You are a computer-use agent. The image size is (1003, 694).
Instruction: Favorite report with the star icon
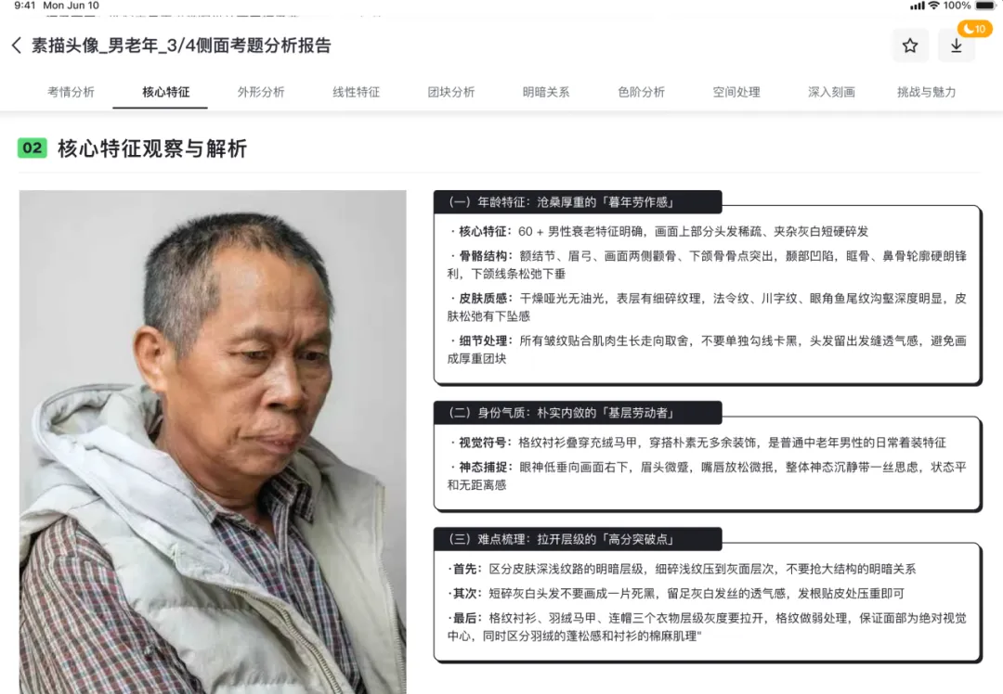(909, 45)
